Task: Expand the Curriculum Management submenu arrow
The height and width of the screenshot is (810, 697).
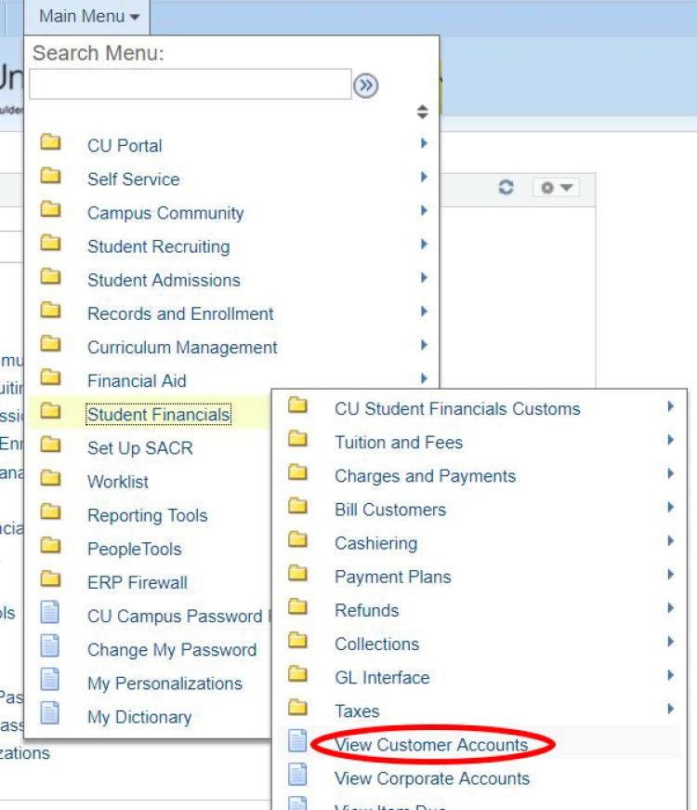Action: pos(424,345)
